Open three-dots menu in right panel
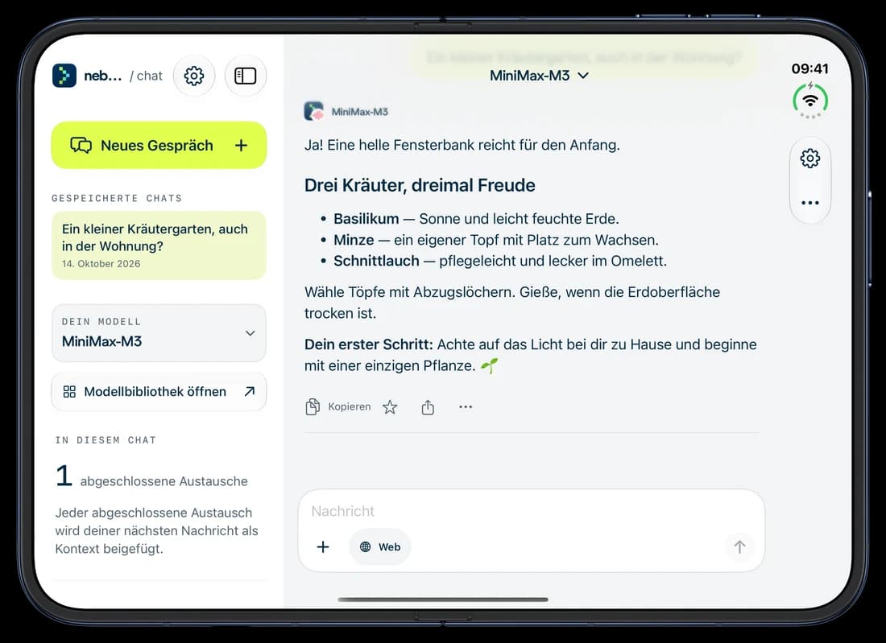 tap(810, 203)
